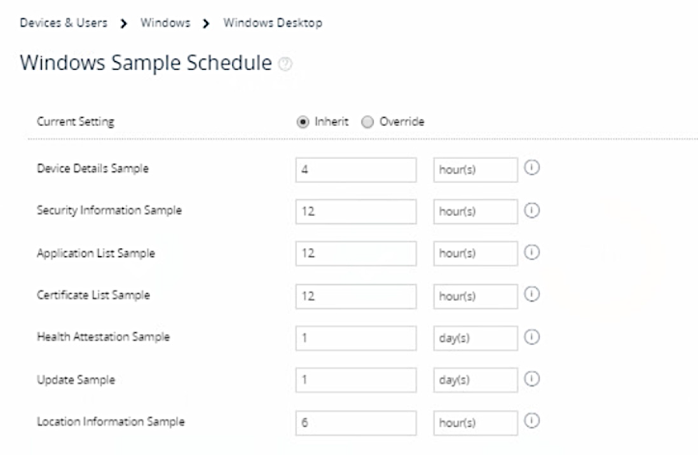Image resolution: width=698 pixels, height=455 pixels.
Task: Click info icon for Device Details Sample
Action: [532, 169]
